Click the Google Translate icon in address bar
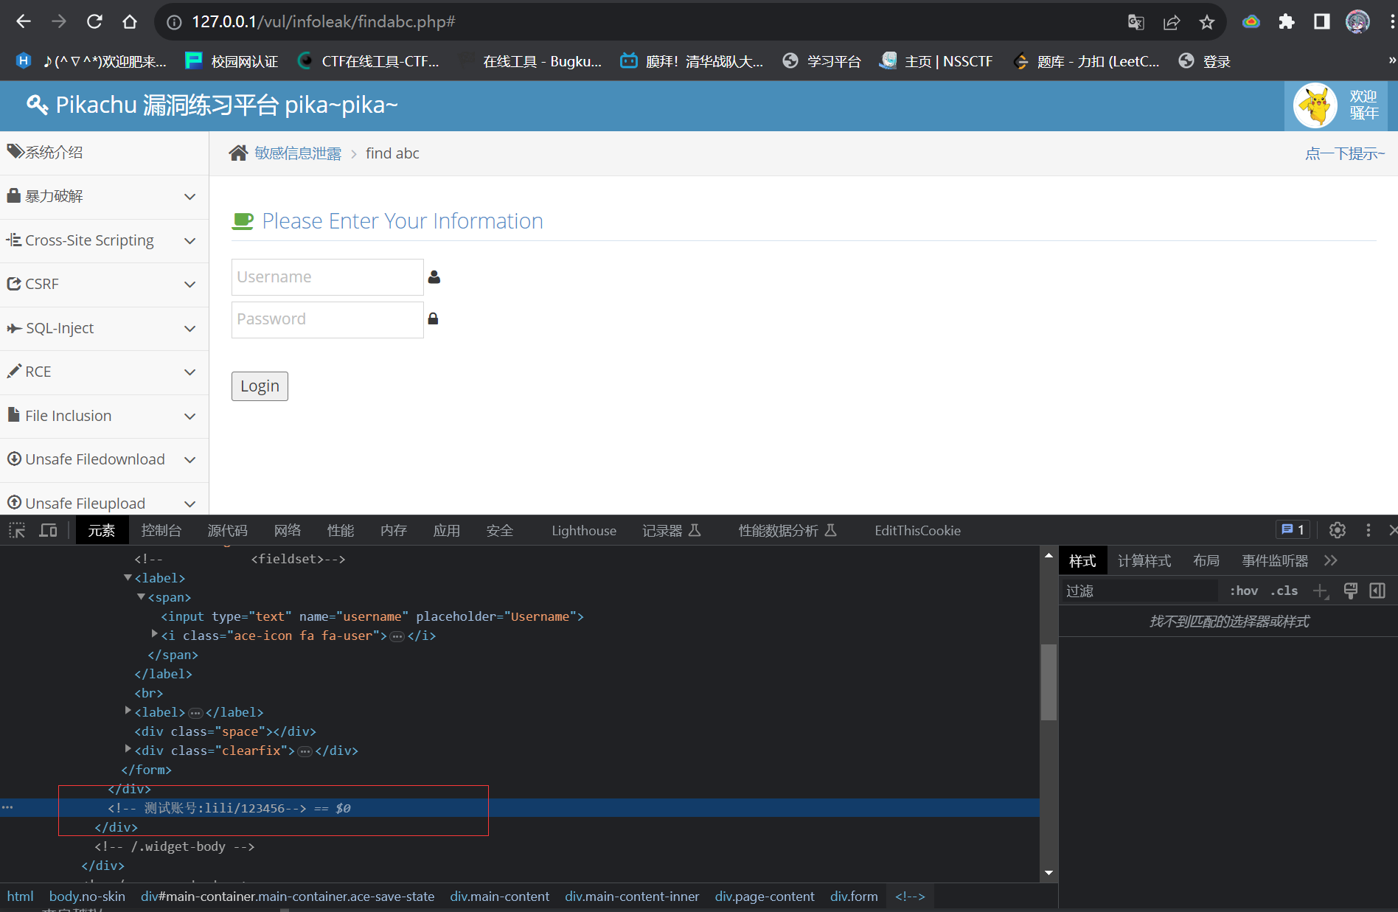 pyautogui.click(x=1136, y=22)
